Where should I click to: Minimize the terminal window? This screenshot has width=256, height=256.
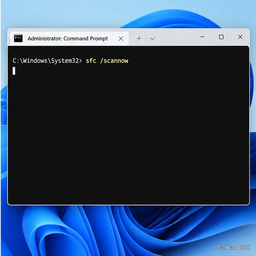pos(202,37)
